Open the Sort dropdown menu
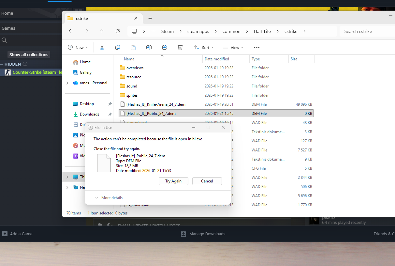 (x=204, y=48)
